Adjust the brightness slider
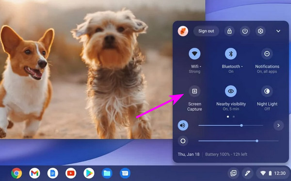The height and width of the screenshot is (181, 291). point(239,141)
